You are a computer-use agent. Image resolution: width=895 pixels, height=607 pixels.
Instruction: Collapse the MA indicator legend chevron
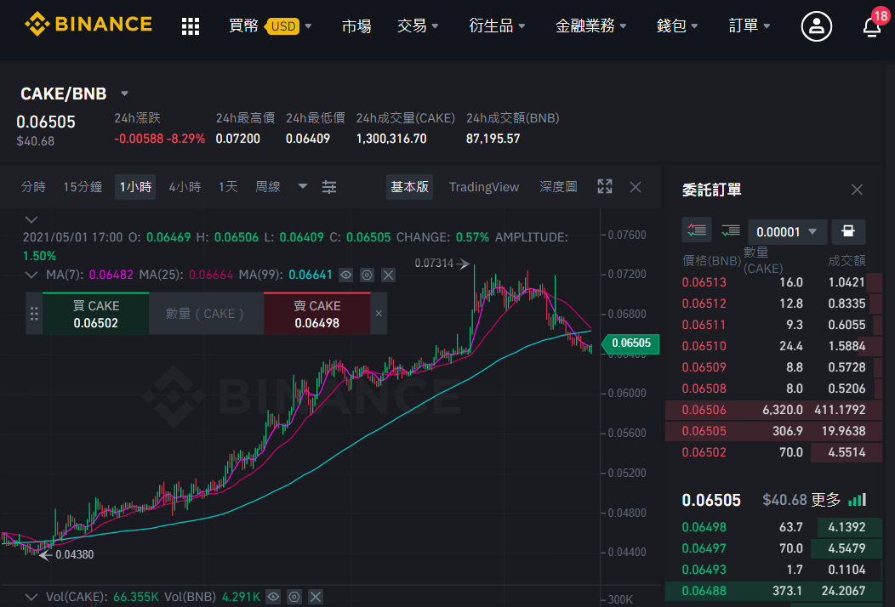coord(31,275)
